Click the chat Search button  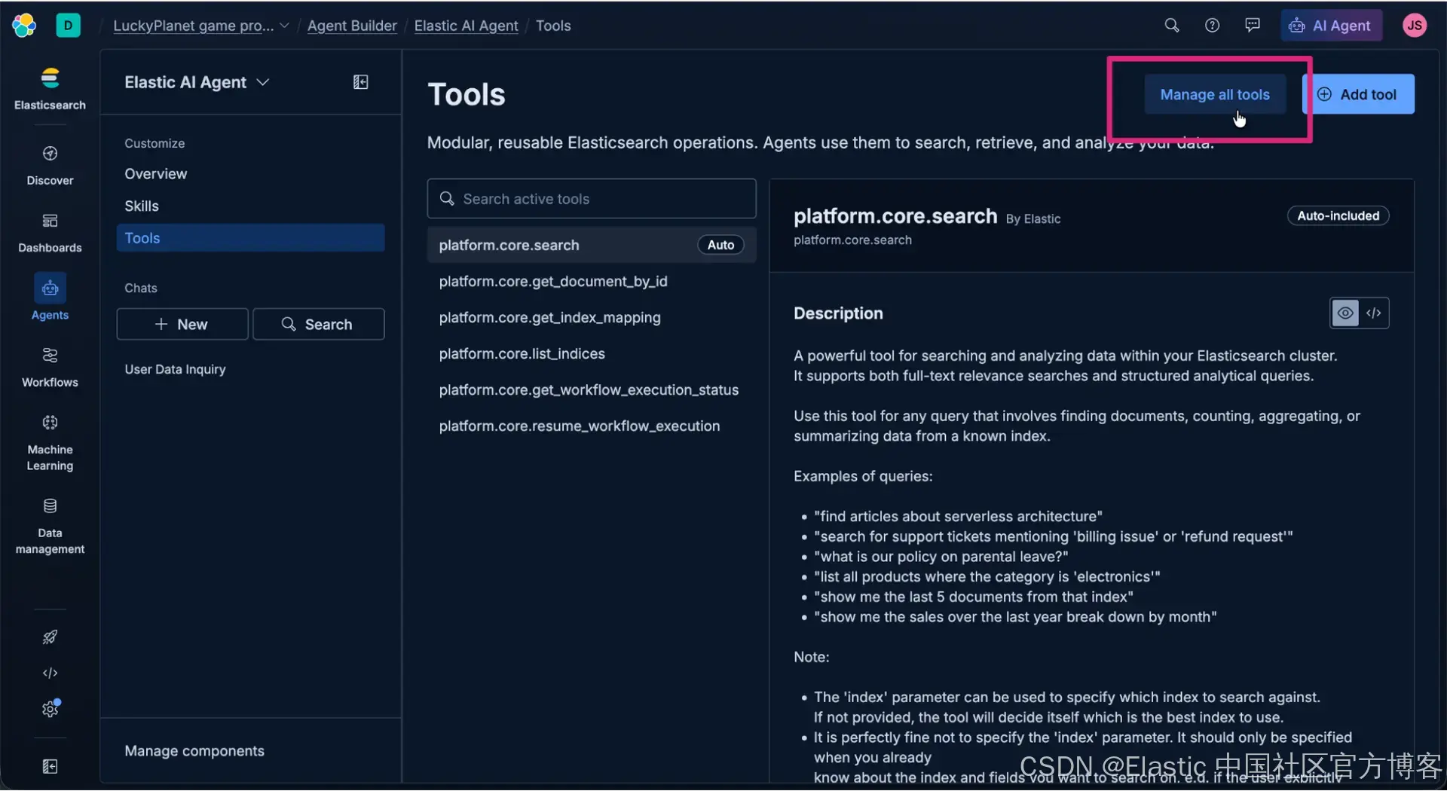(319, 325)
